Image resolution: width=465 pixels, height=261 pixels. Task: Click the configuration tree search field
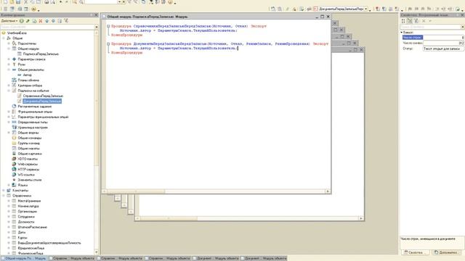pos(47,27)
